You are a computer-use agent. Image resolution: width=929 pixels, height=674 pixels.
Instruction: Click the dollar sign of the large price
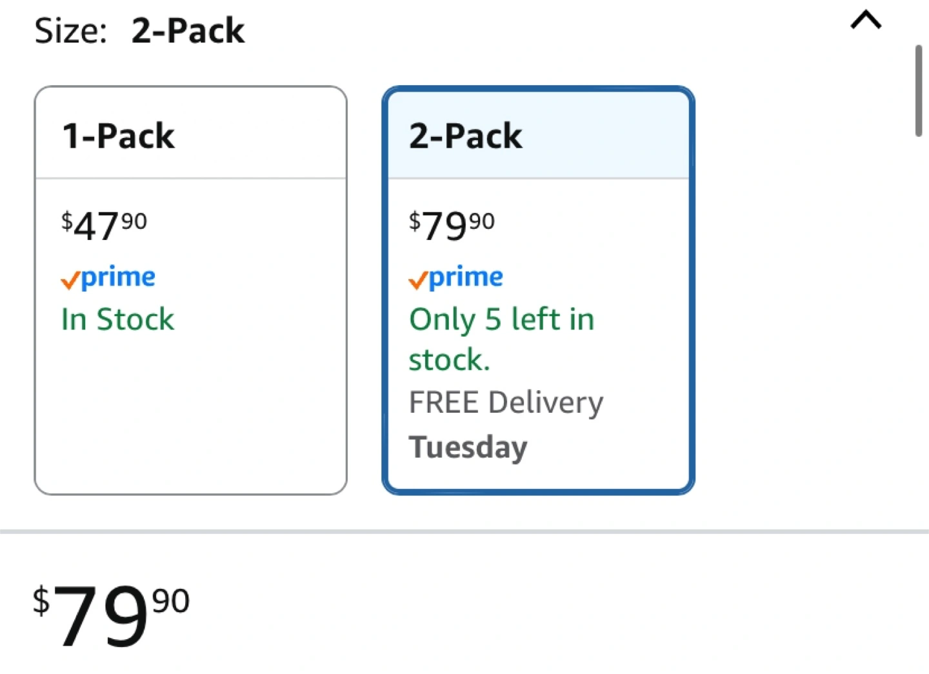41,601
